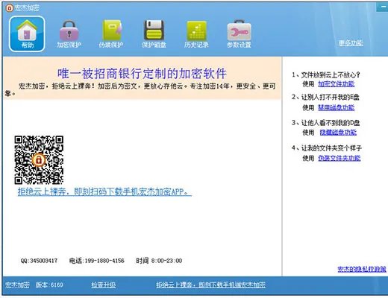Select the 保护磁盘 floppy disk icon

point(154,34)
